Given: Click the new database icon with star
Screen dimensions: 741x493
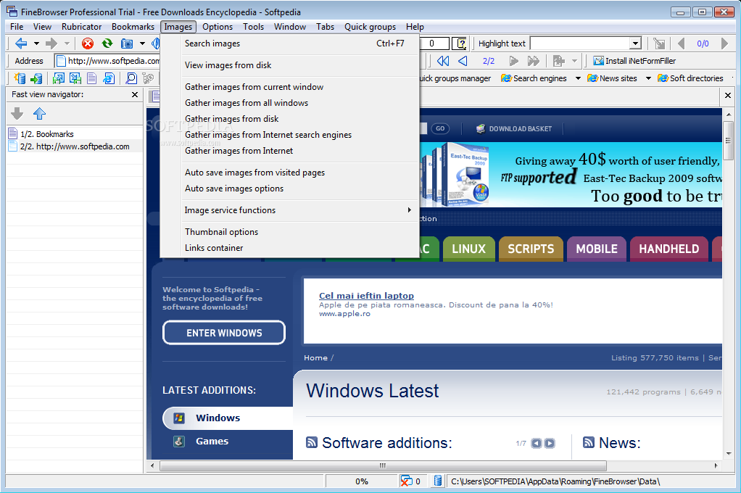Looking at the screenshot, I should coord(20,78).
